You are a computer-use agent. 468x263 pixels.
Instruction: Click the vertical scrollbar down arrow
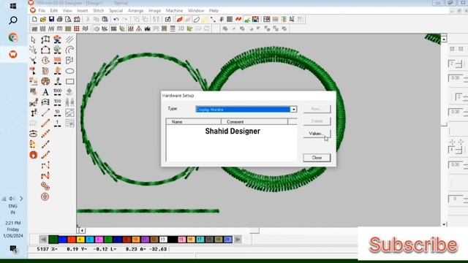(444, 224)
